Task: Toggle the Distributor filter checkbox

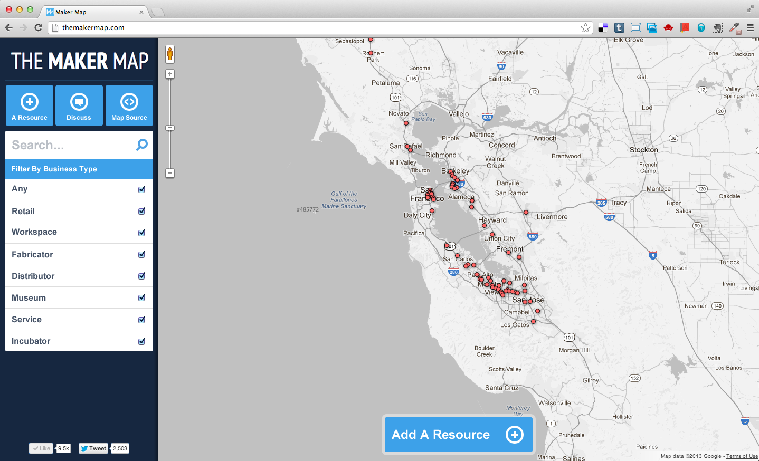Action: [x=141, y=276]
